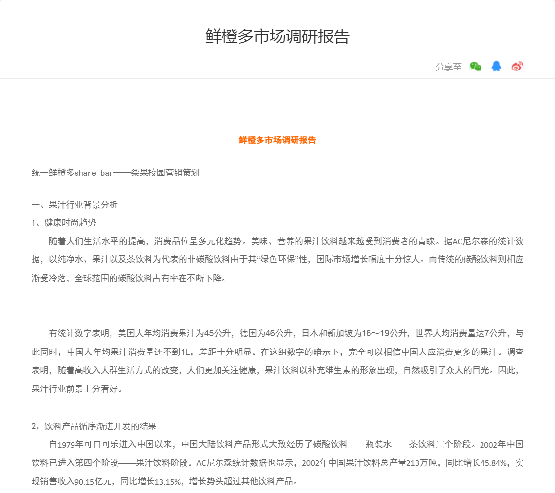Click the paragraph starting 自1979年可口可乐进入中国以来
555x493 pixels.
click(277, 463)
